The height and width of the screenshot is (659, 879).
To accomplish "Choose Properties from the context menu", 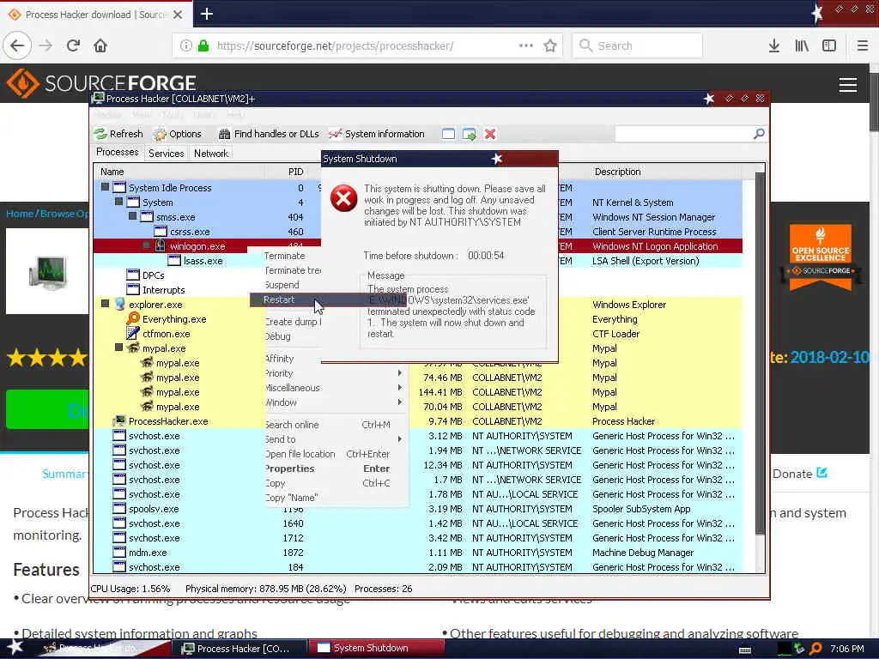I will [x=329, y=469].
